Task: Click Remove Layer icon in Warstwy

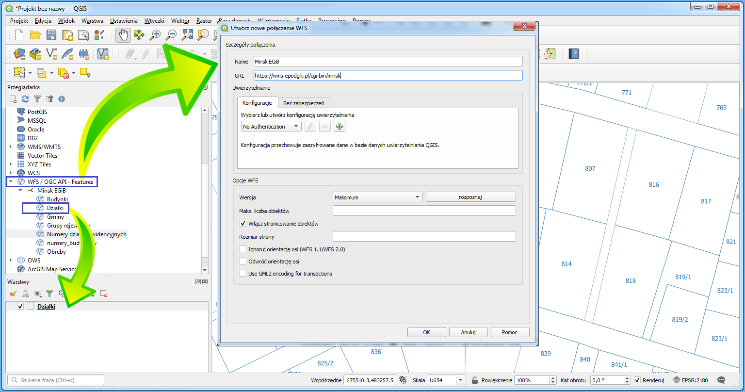Action: click(103, 294)
